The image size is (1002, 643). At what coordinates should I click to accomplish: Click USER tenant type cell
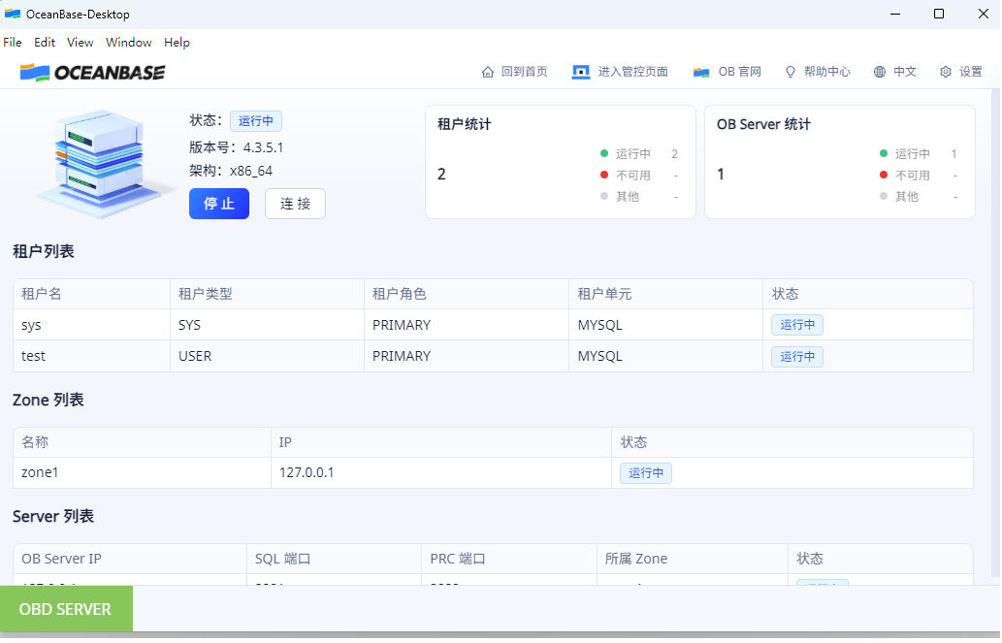pos(267,356)
